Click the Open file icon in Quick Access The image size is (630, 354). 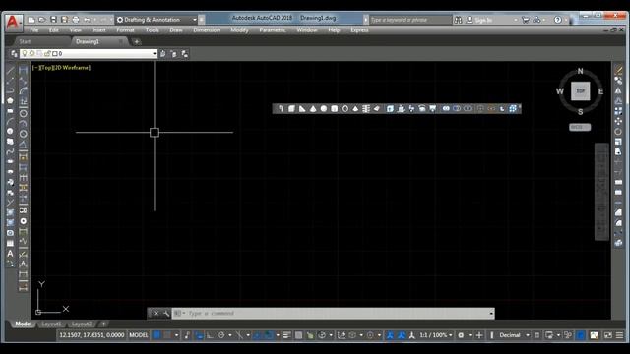(41, 20)
